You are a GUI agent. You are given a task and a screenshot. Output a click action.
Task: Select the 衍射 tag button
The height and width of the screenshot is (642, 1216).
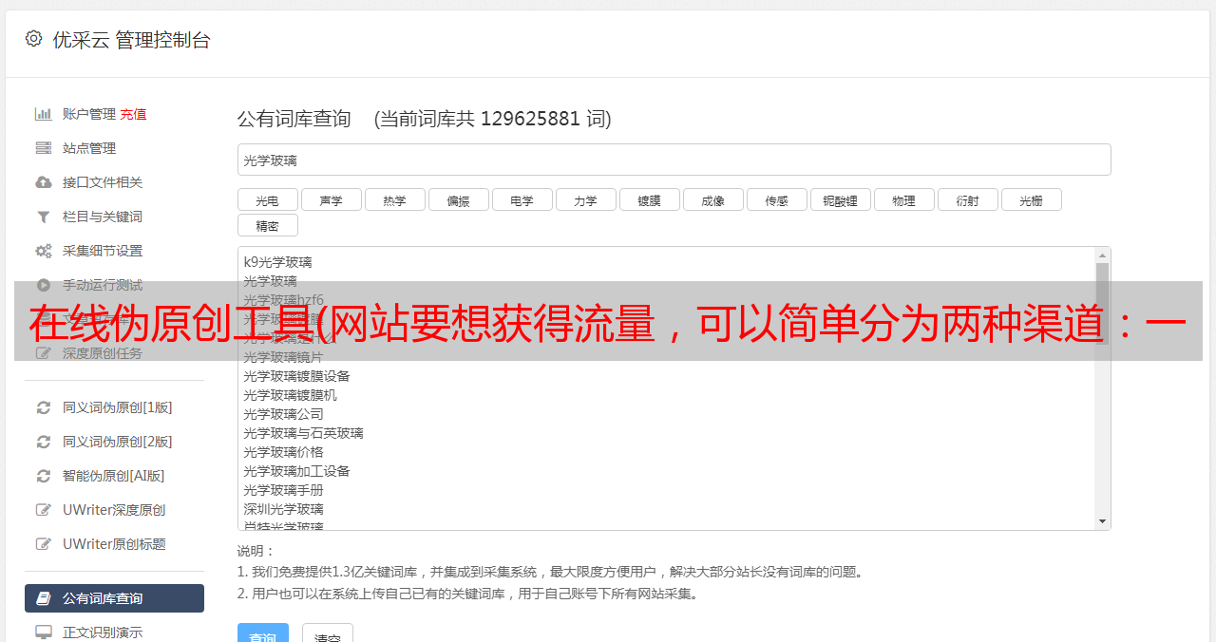pos(968,199)
